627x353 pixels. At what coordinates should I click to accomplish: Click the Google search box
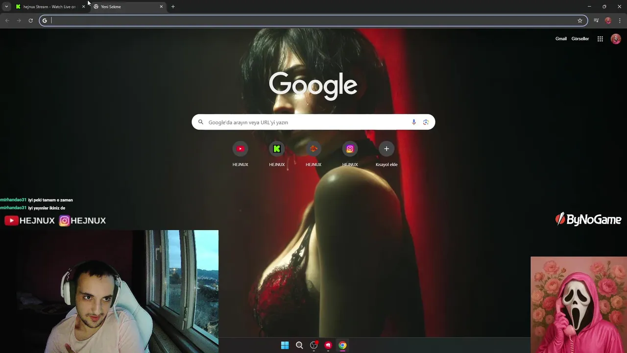coord(313,122)
